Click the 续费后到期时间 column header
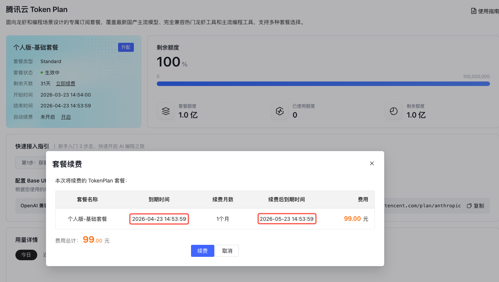Screen dimensions: 499x282 (287, 199)
